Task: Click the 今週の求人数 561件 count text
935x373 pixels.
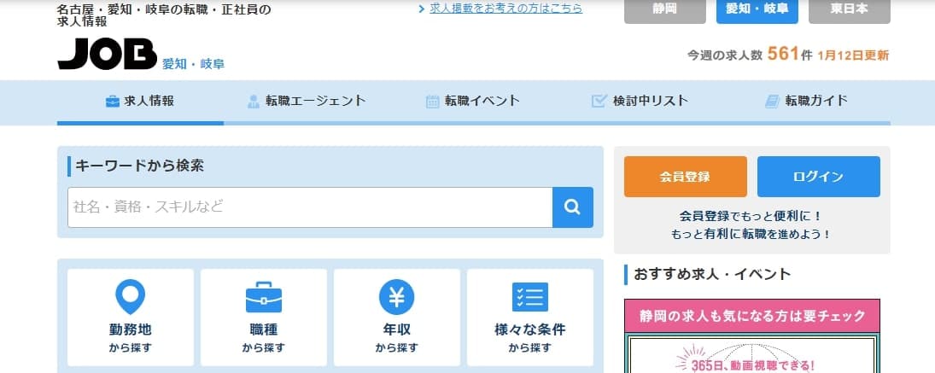Action: click(x=750, y=55)
